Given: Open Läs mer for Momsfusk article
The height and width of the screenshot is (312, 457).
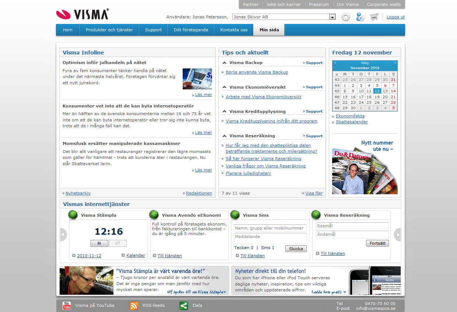Looking at the screenshot, I should (204, 170).
